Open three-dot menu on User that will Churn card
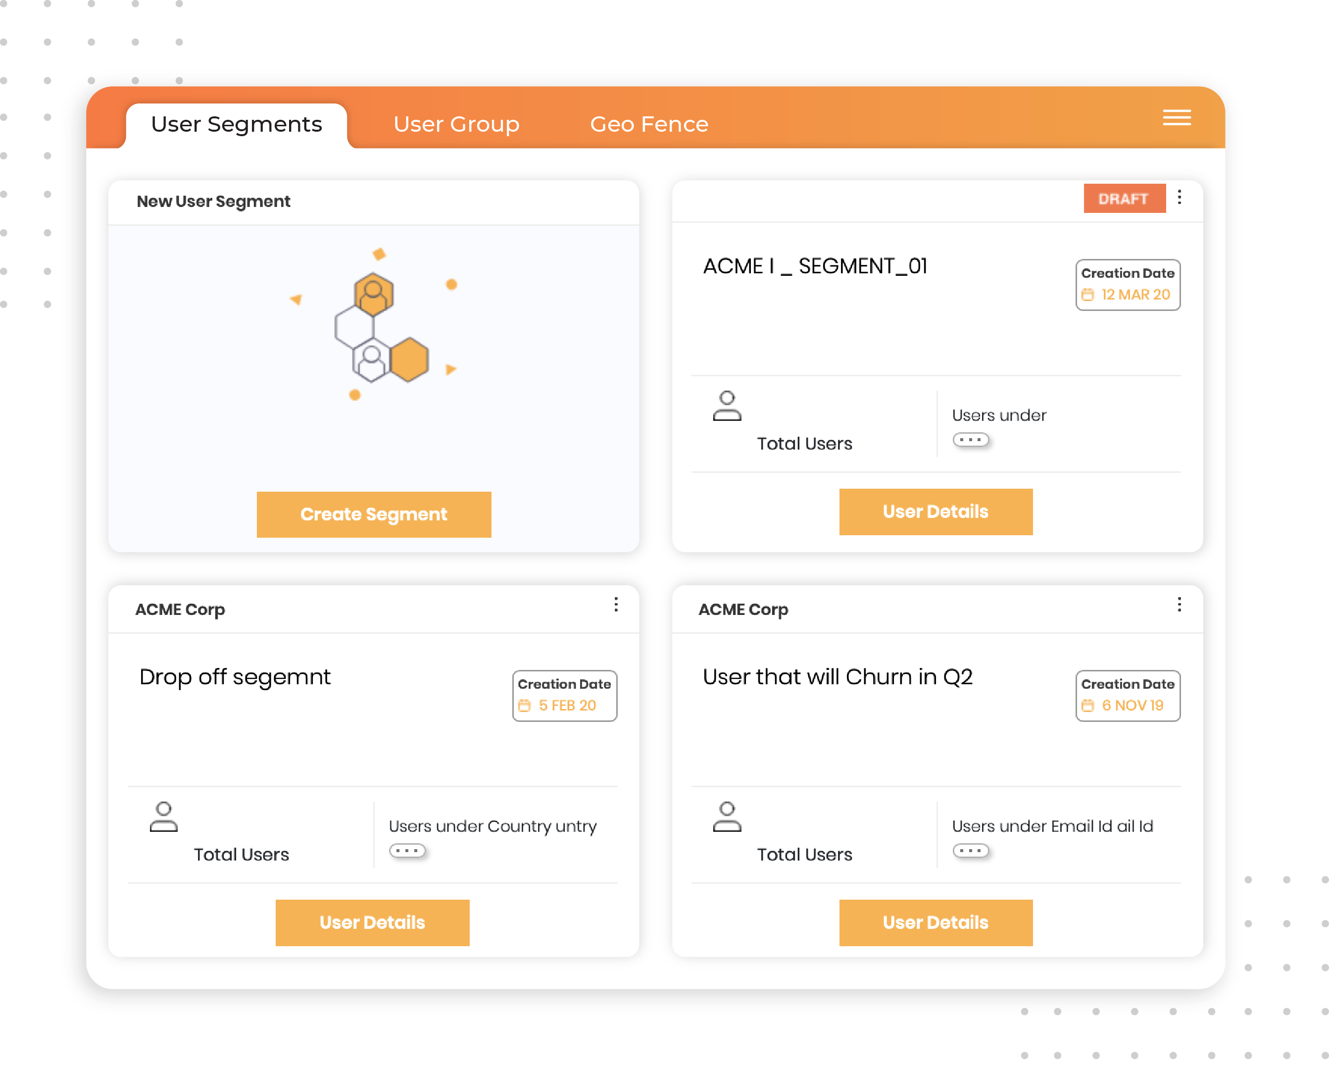This screenshot has height=1068, width=1329. coord(1179,606)
